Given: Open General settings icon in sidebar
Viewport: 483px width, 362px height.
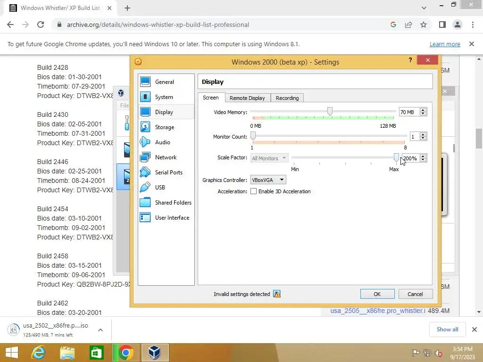Looking at the screenshot, I should [x=145, y=82].
